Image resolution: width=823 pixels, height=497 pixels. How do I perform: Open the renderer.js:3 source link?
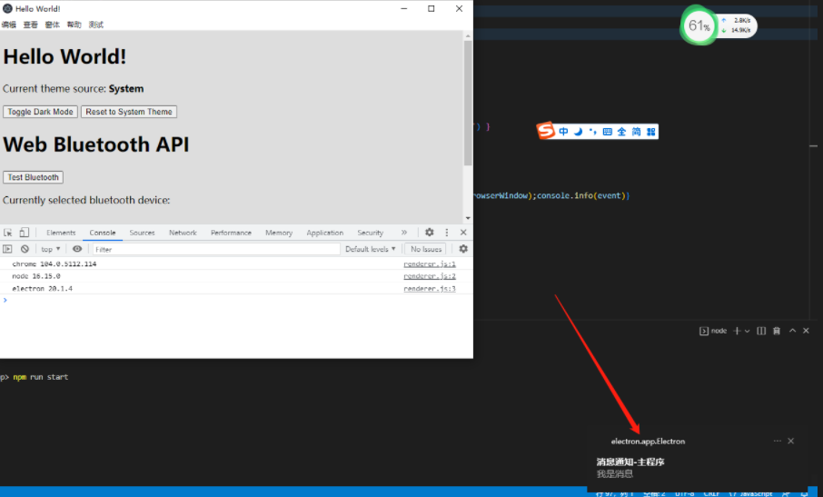(430, 289)
